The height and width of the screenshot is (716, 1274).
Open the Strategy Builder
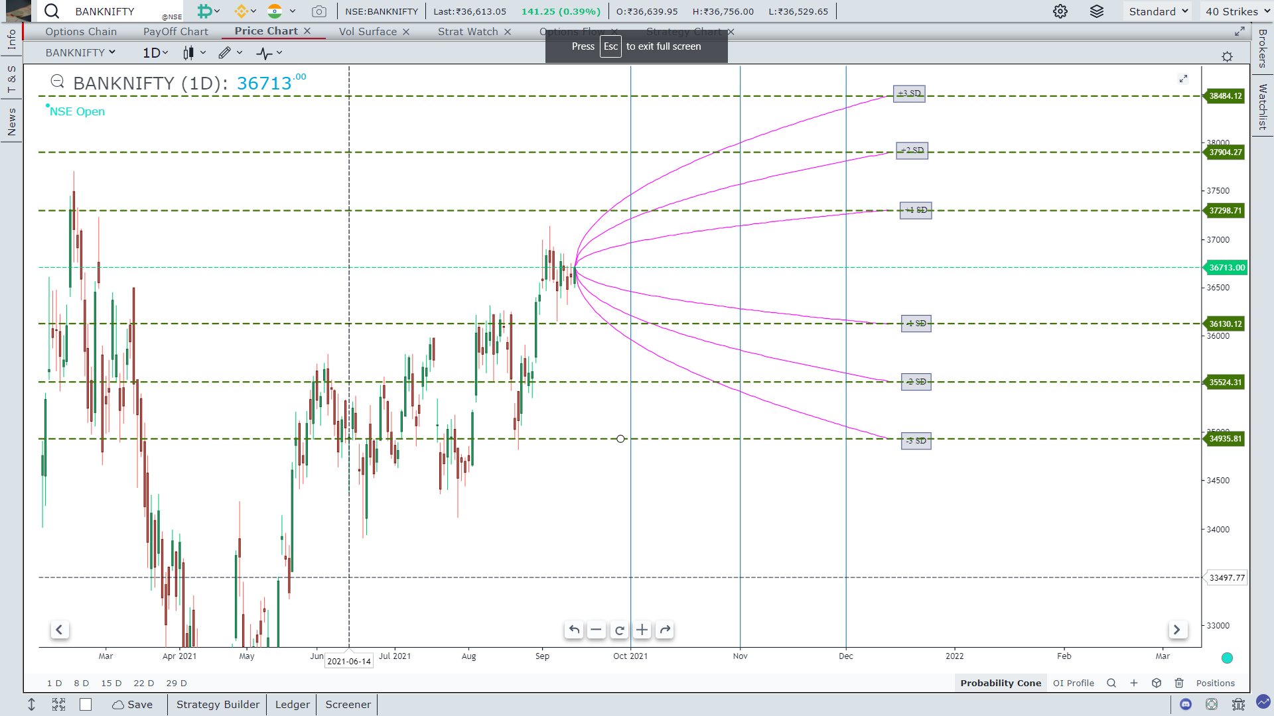(x=218, y=705)
